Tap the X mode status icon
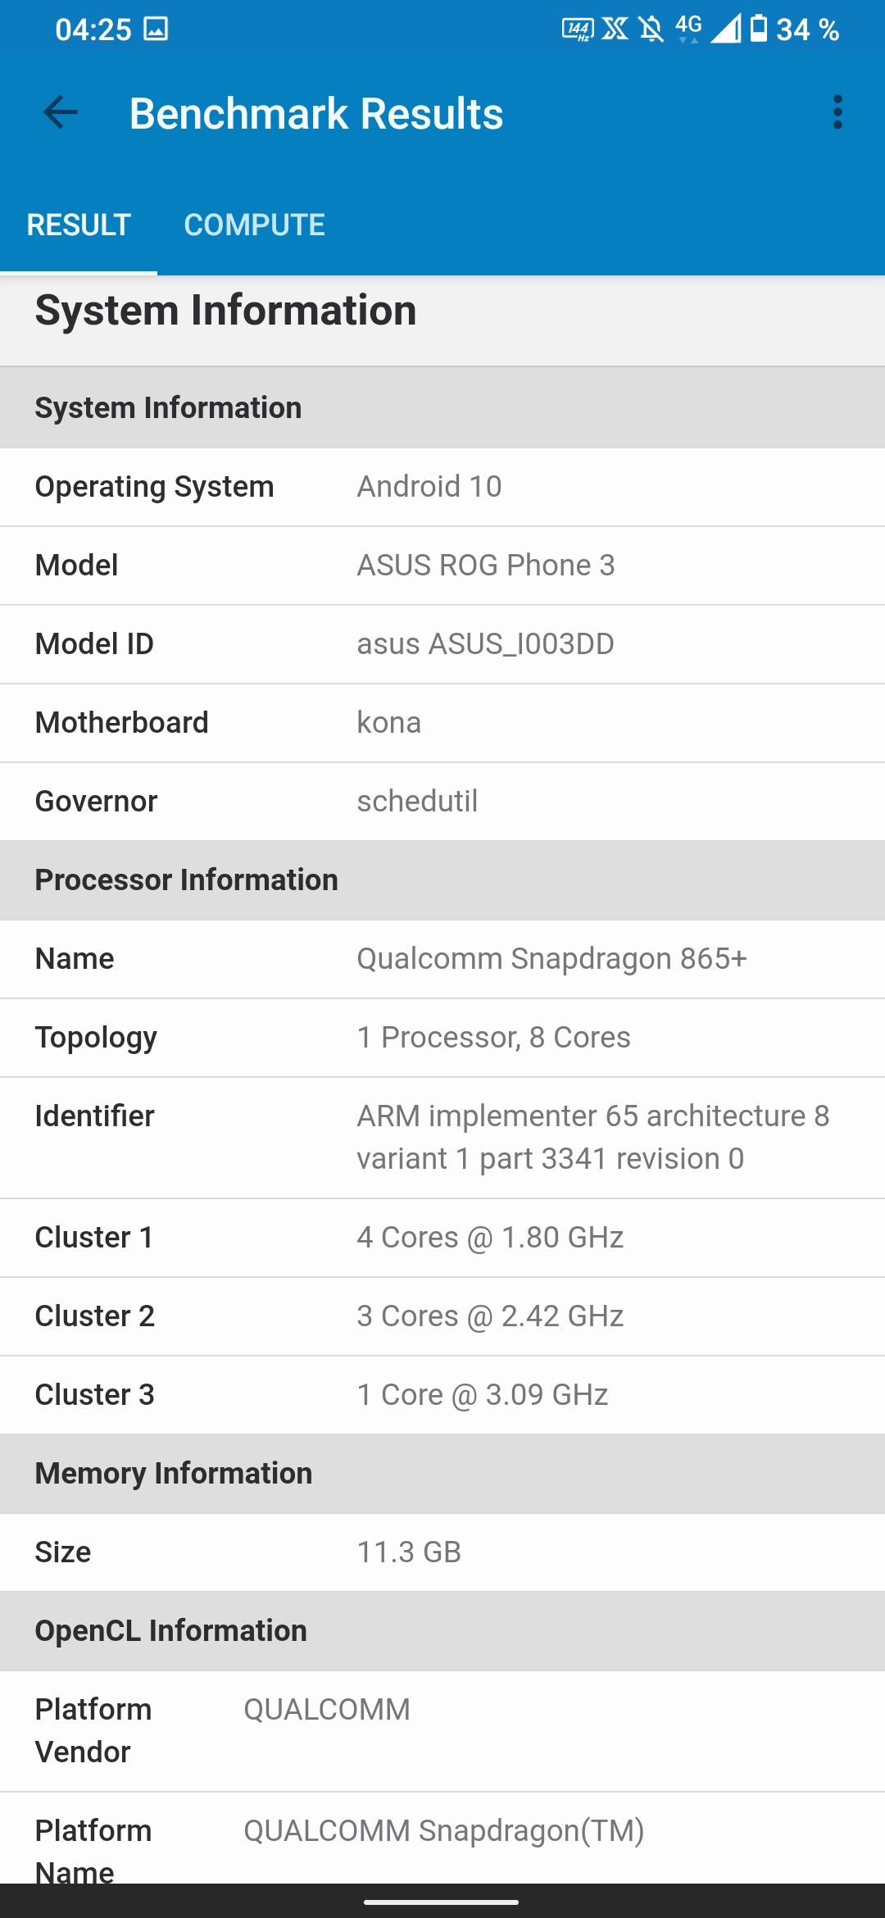This screenshot has height=1918, width=885. [x=615, y=30]
